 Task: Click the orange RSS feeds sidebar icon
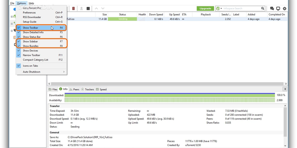(x=14, y=37)
